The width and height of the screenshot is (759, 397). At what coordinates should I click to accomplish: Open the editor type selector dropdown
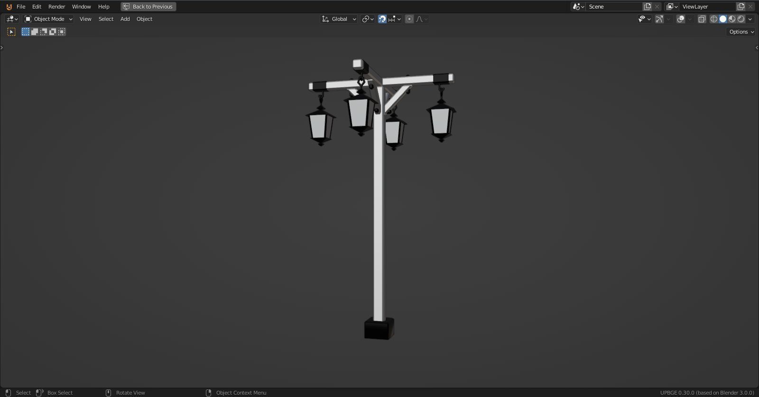coord(12,19)
